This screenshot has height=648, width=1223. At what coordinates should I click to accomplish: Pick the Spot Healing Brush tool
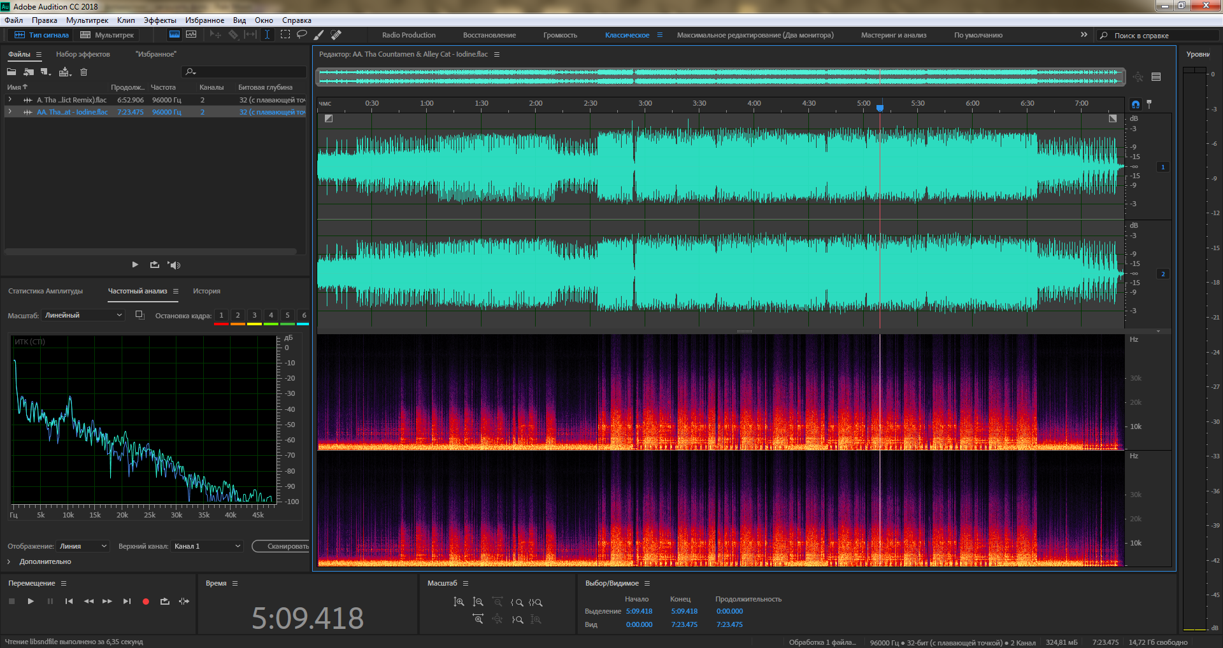tap(336, 35)
